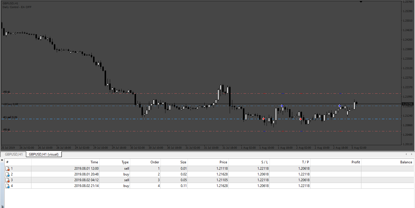This screenshot has width=415, height=208.
Task: Click the chart shift triangle marker
Action: click(x=361, y=2)
